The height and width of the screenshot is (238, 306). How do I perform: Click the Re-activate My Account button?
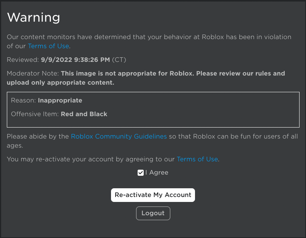[x=153, y=195]
